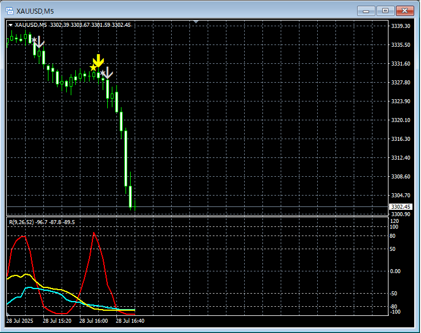This screenshot has height=333, width=421.
Task: Click the indicator scale value 0.00
Action: 395,271
